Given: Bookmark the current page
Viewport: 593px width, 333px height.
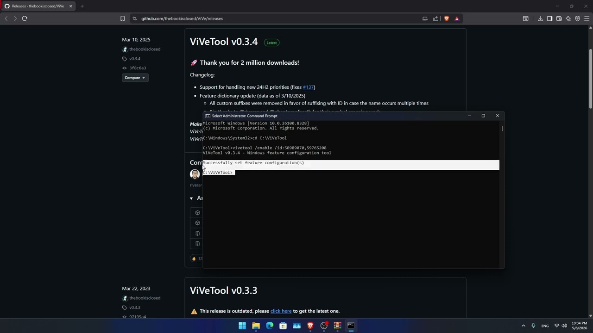Looking at the screenshot, I should coord(122,18).
